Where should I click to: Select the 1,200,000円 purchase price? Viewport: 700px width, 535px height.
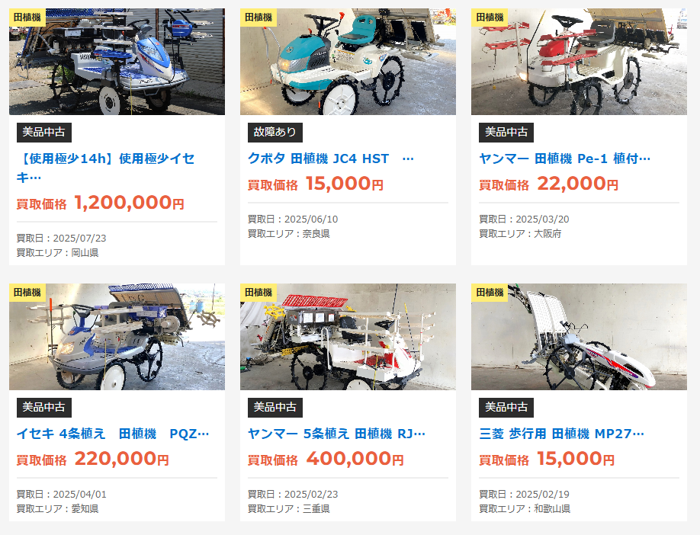pyautogui.click(x=129, y=203)
